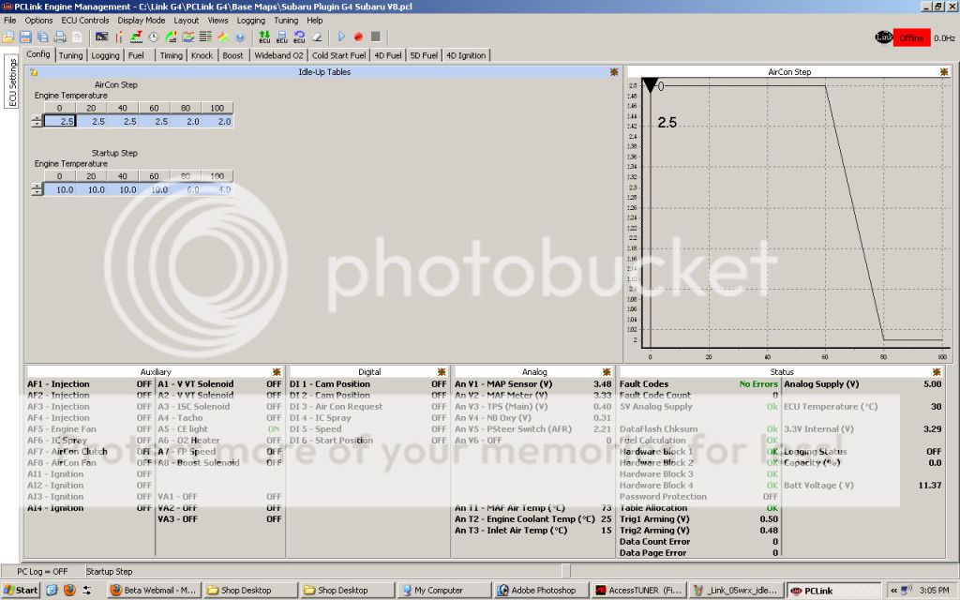The image size is (960, 600).
Task: Toggle the red Offline connection indicator
Action: point(909,37)
